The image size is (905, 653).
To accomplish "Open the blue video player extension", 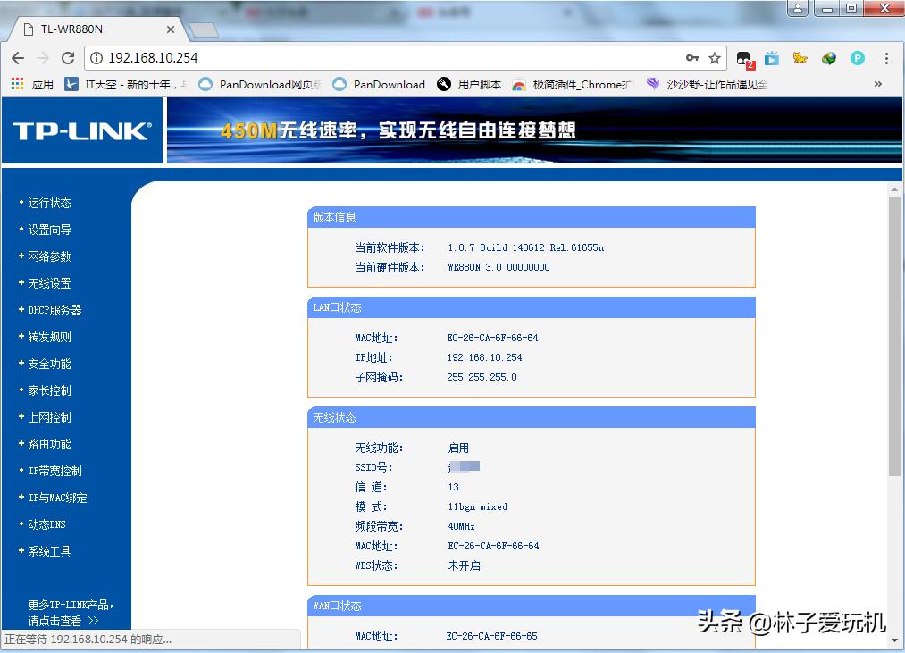I will (772, 57).
